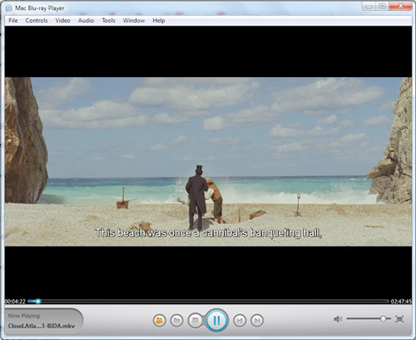This screenshot has width=416, height=340.
Task: Mute audio via the speaker icon
Action: tap(338, 319)
